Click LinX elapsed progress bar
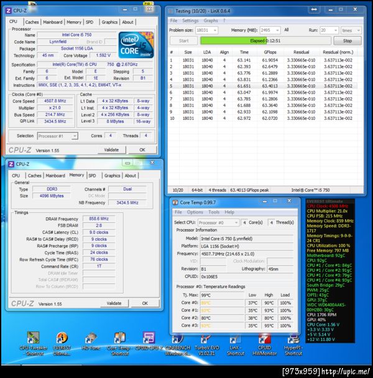Screen dimensions: 373x378 (x=265, y=41)
